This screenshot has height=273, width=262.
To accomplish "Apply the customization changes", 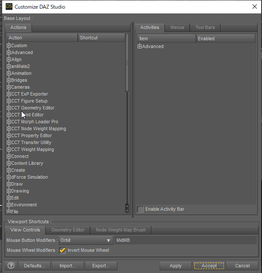I will [176, 266].
